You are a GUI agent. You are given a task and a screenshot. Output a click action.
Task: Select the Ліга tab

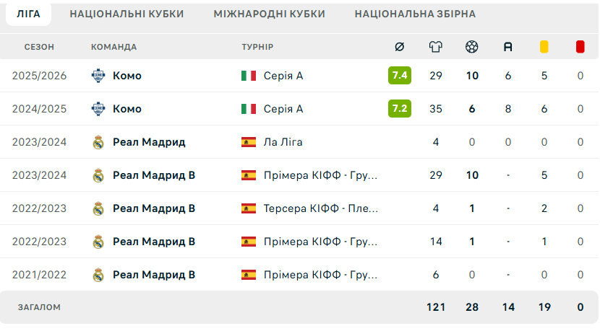(28, 14)
